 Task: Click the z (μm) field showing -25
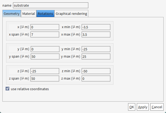tap(45, 71)
